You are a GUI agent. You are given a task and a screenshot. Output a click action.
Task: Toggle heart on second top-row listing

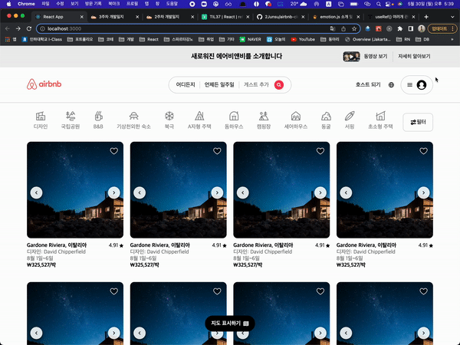(217, 151)
